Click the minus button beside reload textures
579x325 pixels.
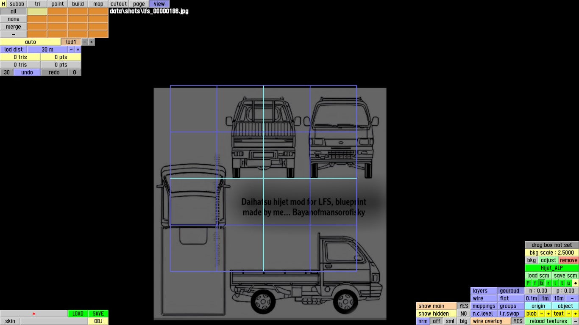tap(576, 321)
